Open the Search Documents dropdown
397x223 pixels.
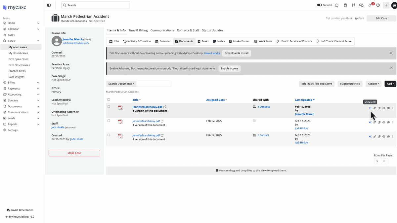[x=121, y=84]
